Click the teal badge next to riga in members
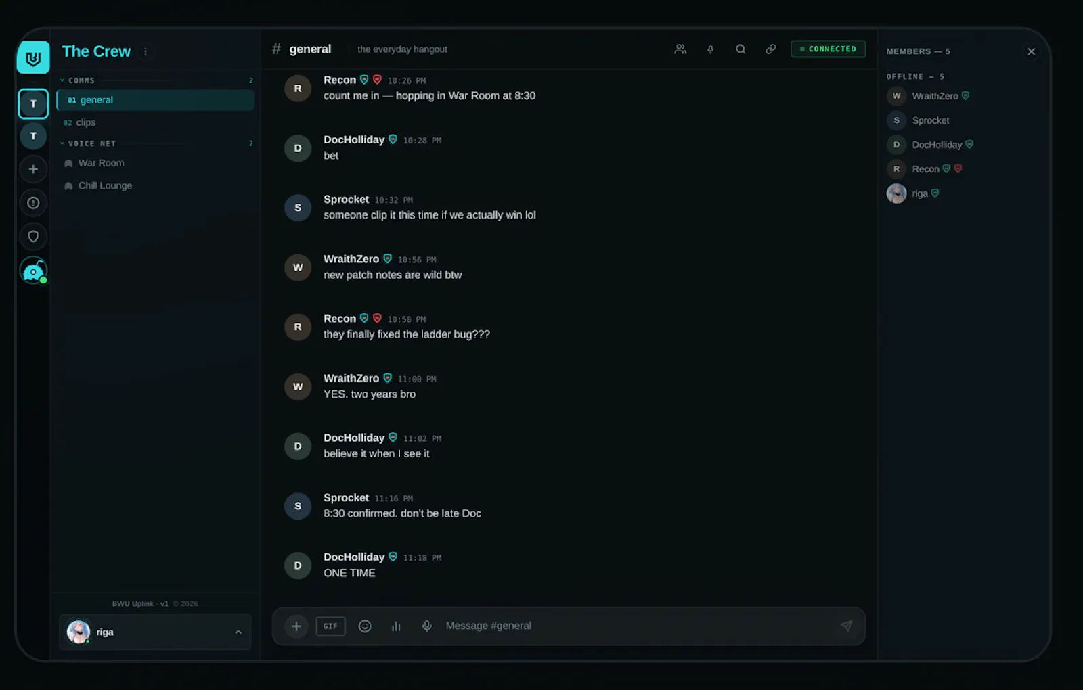 pos(935,193)
